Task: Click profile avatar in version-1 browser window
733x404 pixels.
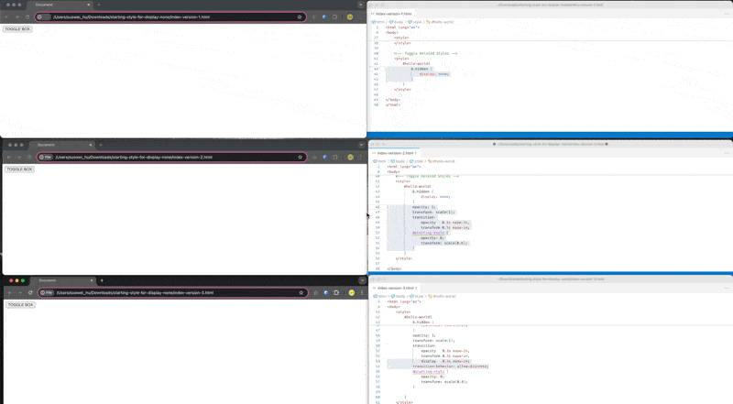Action: click(350, 16)
